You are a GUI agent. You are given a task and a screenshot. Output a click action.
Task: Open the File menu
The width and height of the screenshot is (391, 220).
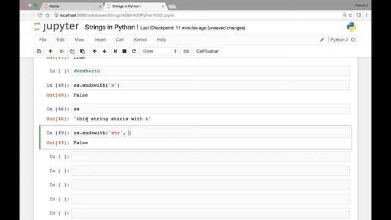[x=43, y=40]
